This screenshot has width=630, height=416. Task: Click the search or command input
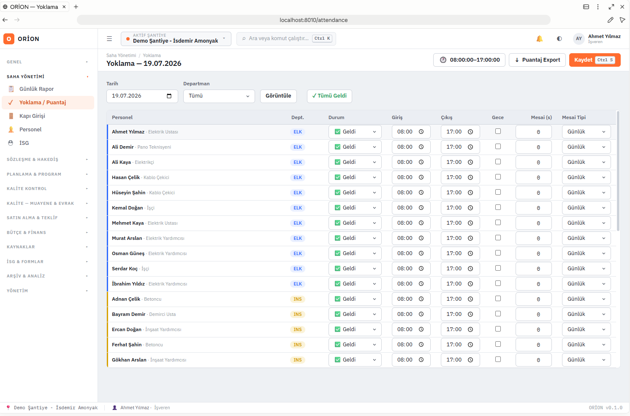pos(286,38)
